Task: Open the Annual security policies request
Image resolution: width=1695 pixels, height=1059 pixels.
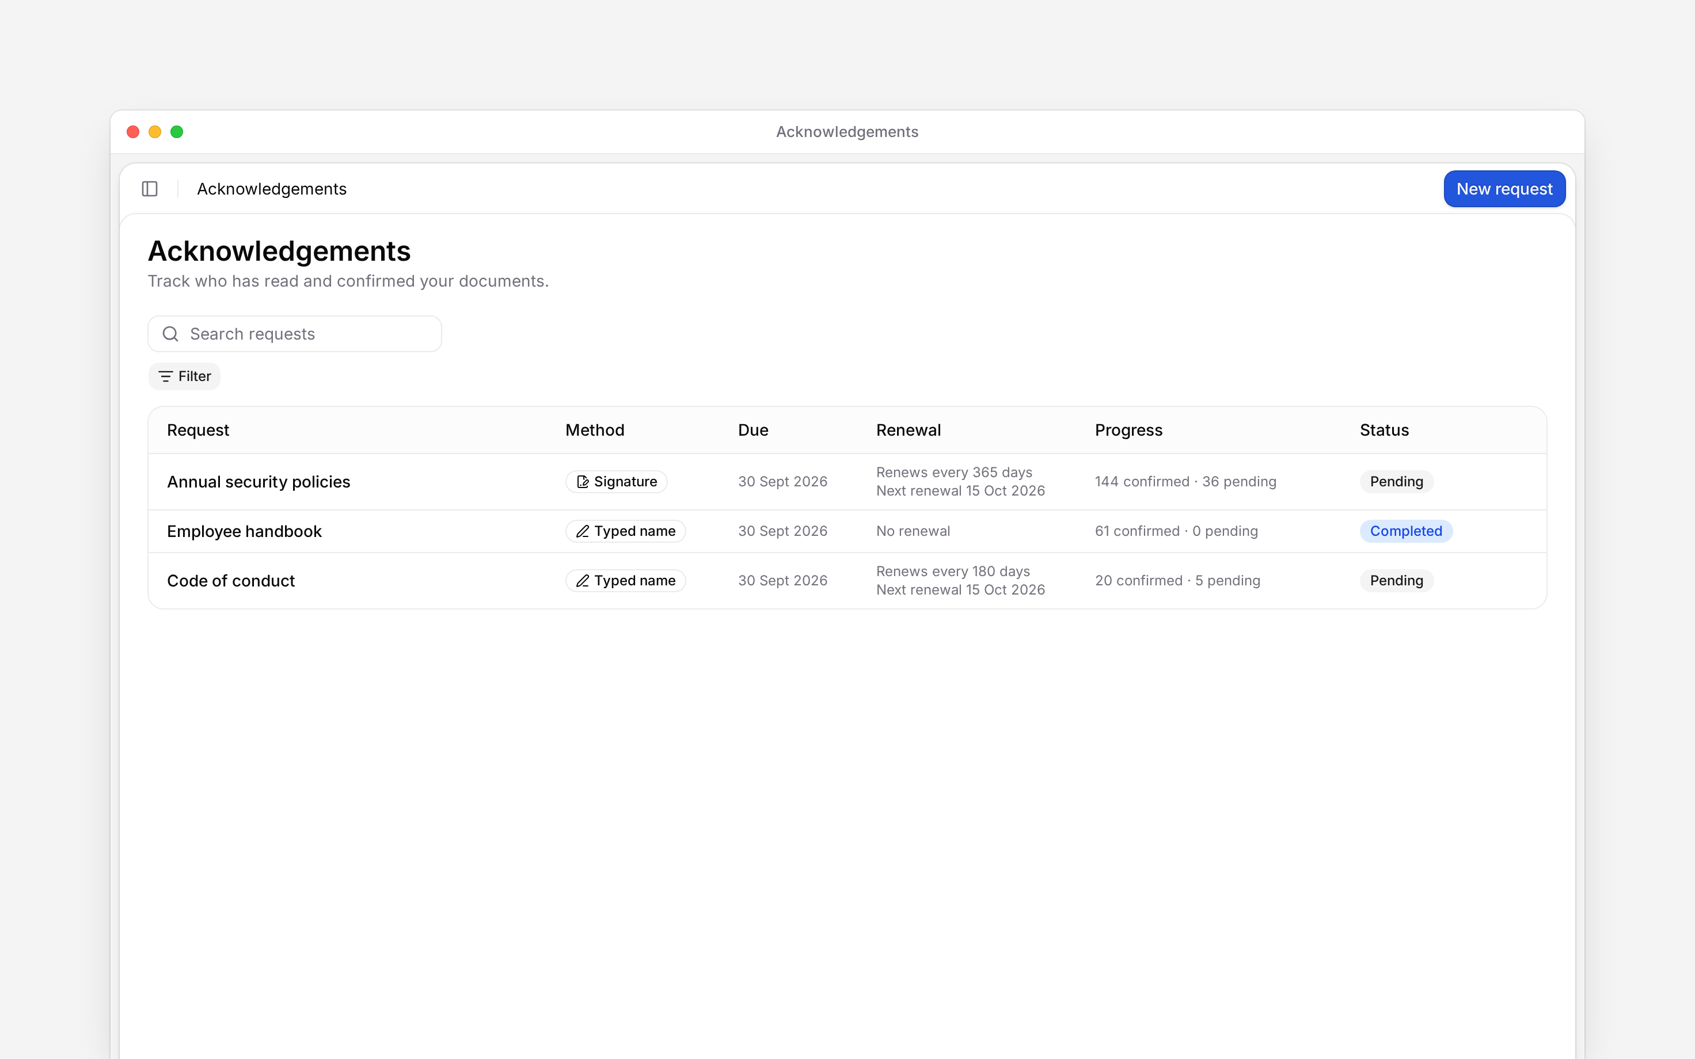Action: click(259, 482)
